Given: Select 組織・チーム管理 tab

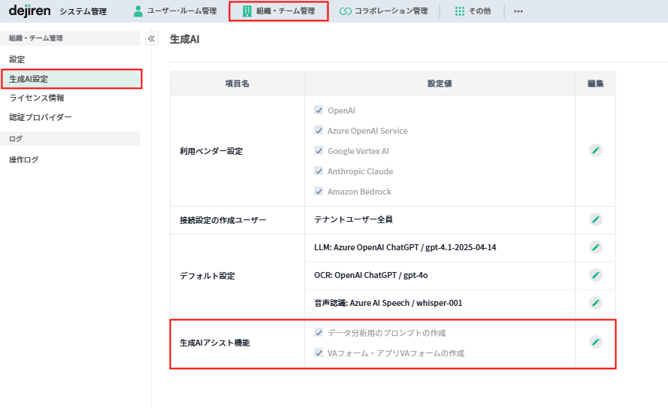Looking at the screenshot, I should (278, 11).
